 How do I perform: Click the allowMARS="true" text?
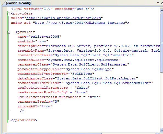35,106
